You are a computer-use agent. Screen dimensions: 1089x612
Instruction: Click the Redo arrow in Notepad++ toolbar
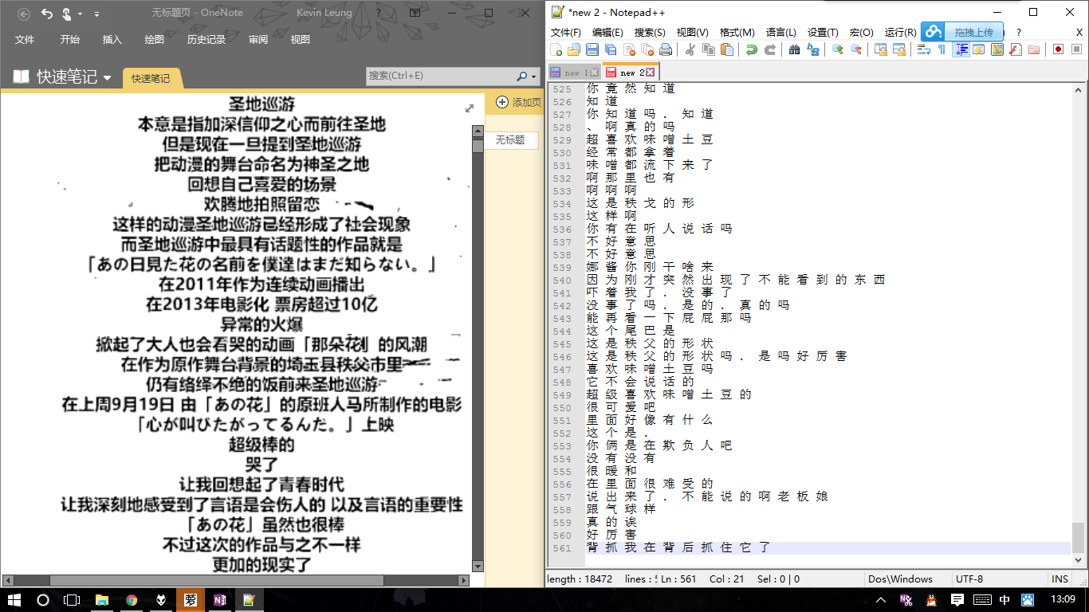[x=770, y=49]
